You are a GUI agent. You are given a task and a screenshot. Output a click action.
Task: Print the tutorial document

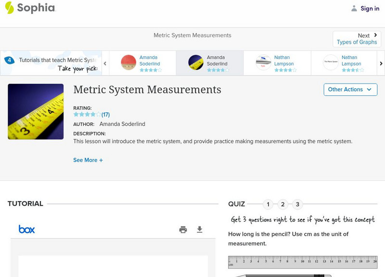click(x=183, y=229)
